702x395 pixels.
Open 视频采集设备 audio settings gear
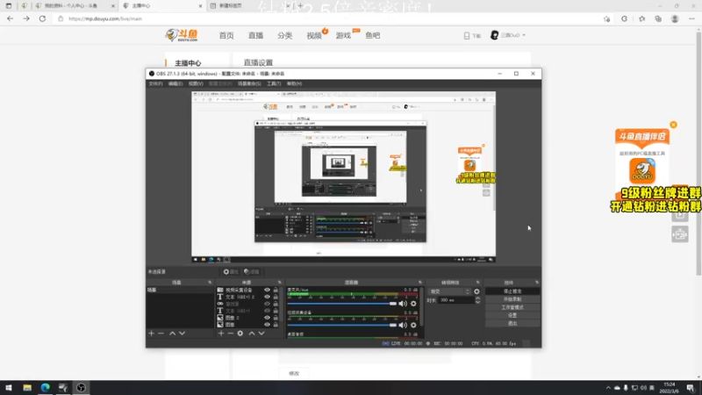[x=413, y=325]
